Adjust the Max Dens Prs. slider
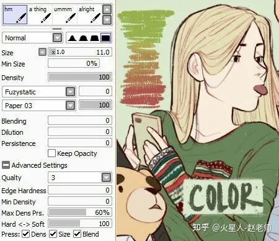 (x=80, y=212)
